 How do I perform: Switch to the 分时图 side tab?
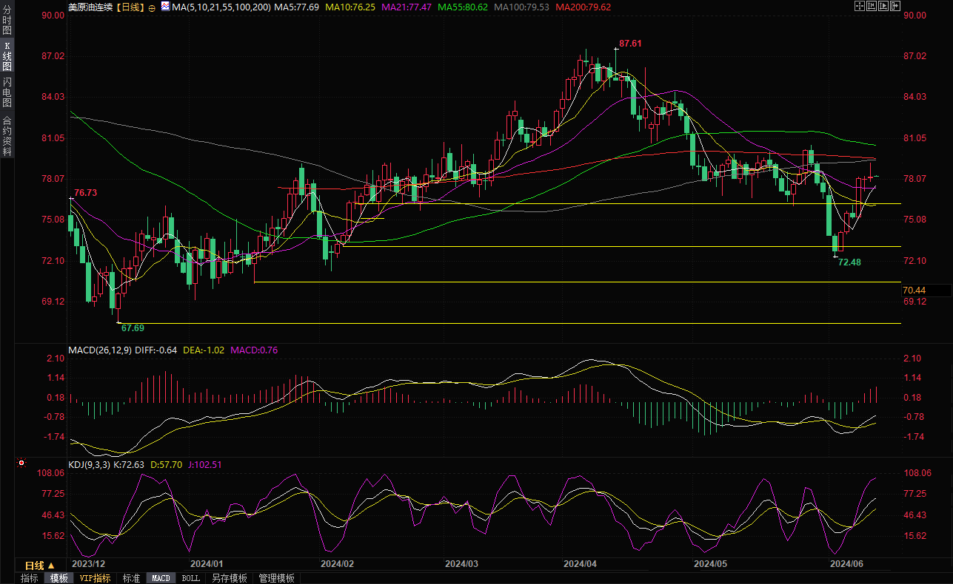(7, 21)
